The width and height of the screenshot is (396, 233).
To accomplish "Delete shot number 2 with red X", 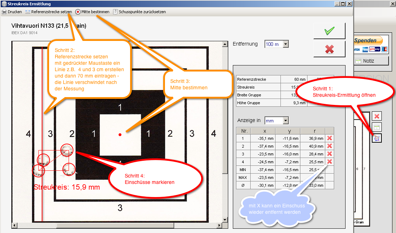I will (330, 146).
